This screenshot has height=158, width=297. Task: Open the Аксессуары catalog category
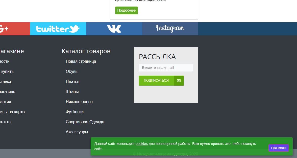click(77, 132)
